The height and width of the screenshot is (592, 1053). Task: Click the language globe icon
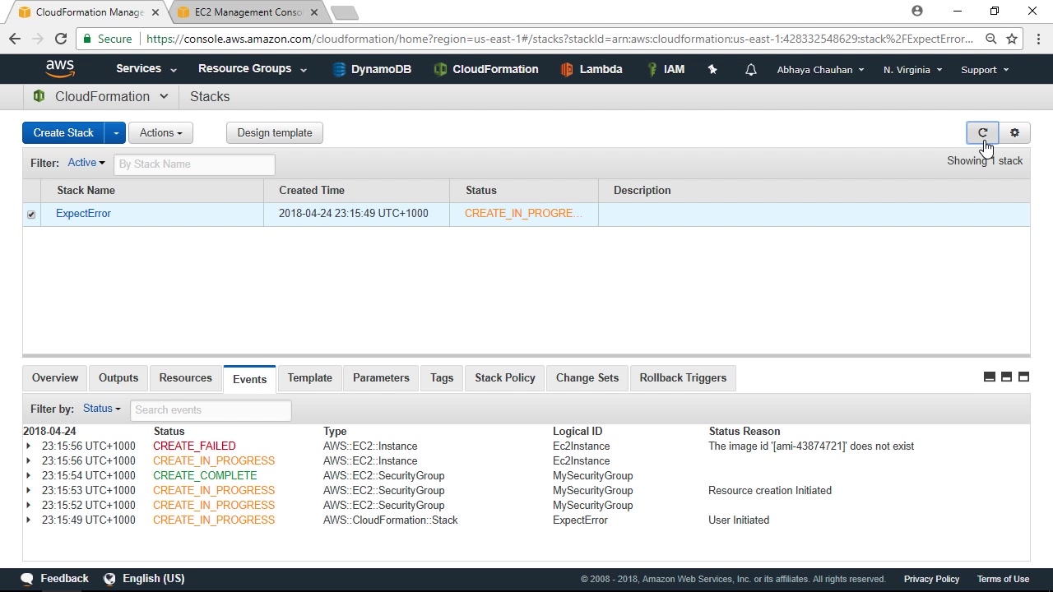pos(109,579)
